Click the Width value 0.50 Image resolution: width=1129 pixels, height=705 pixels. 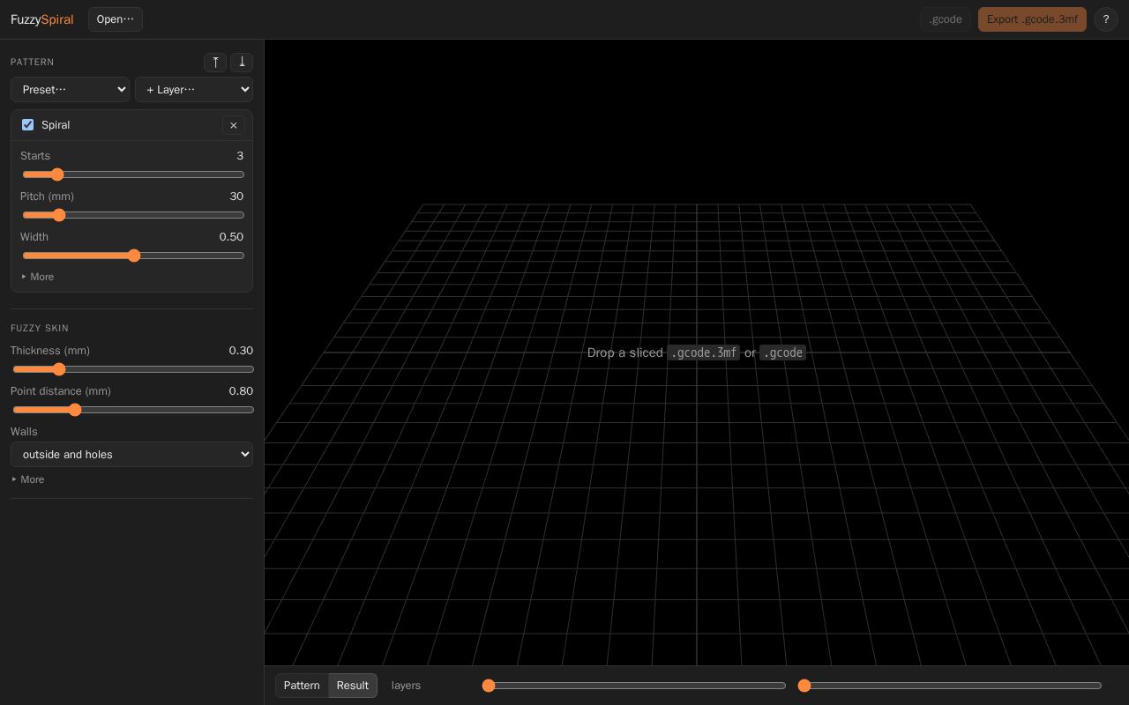click(x=231, y=237)
